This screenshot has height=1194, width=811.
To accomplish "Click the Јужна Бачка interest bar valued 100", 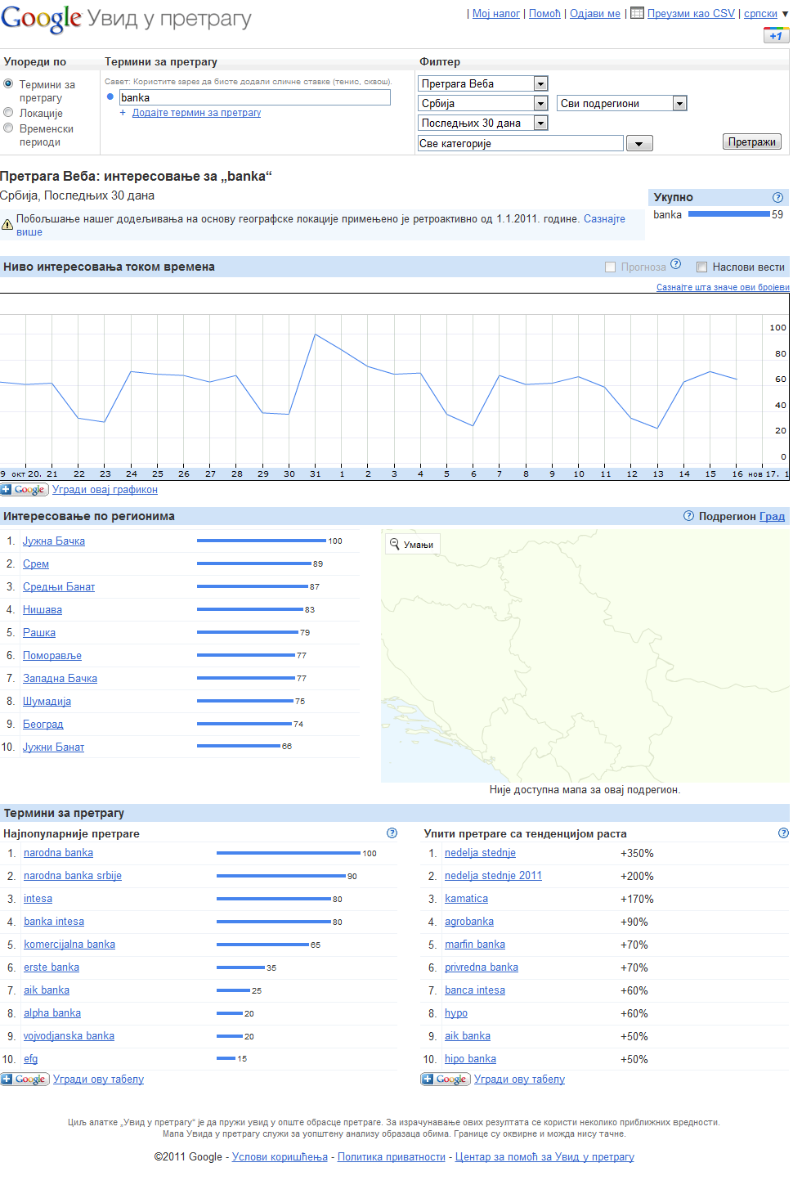I will (x=262, y=541).
